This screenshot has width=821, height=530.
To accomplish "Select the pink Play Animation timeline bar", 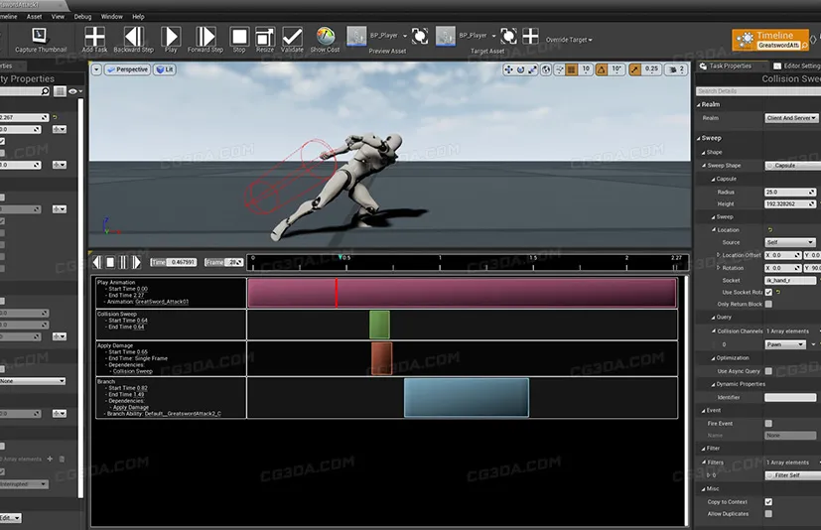I will click(x=462, y=293).
